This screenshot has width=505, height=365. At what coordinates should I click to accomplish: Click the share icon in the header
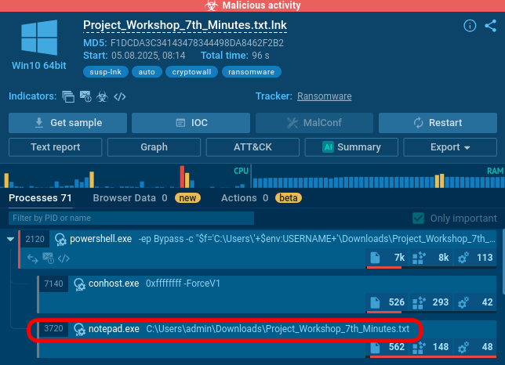coord(491,26)
